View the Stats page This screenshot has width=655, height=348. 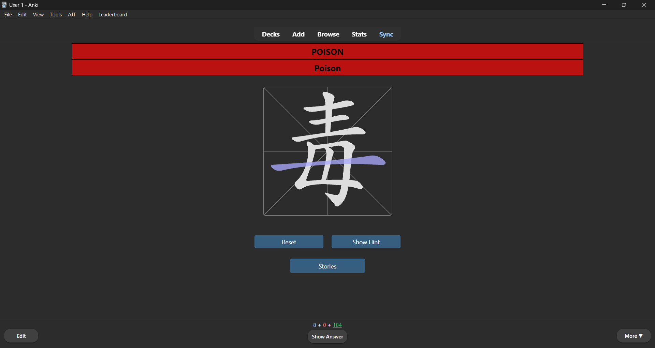359,34
